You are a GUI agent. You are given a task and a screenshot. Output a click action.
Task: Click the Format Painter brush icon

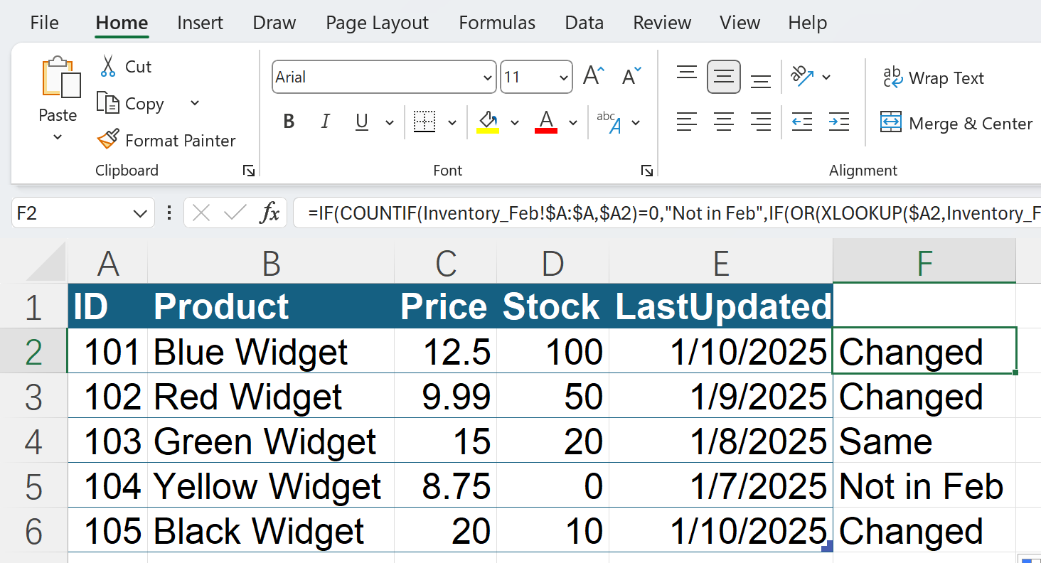(x=108, y=139)
